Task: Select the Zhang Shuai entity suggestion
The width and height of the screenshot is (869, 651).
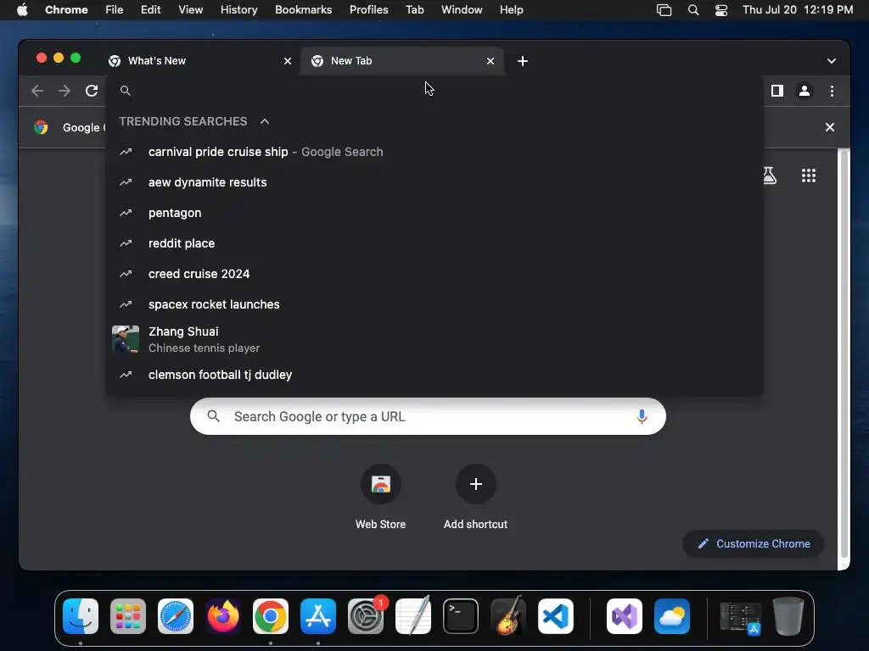Action: 434,339
